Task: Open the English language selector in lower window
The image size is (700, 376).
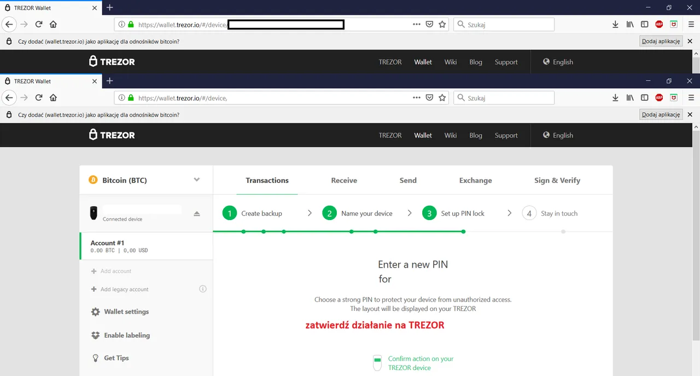Action: coord(558,135)
